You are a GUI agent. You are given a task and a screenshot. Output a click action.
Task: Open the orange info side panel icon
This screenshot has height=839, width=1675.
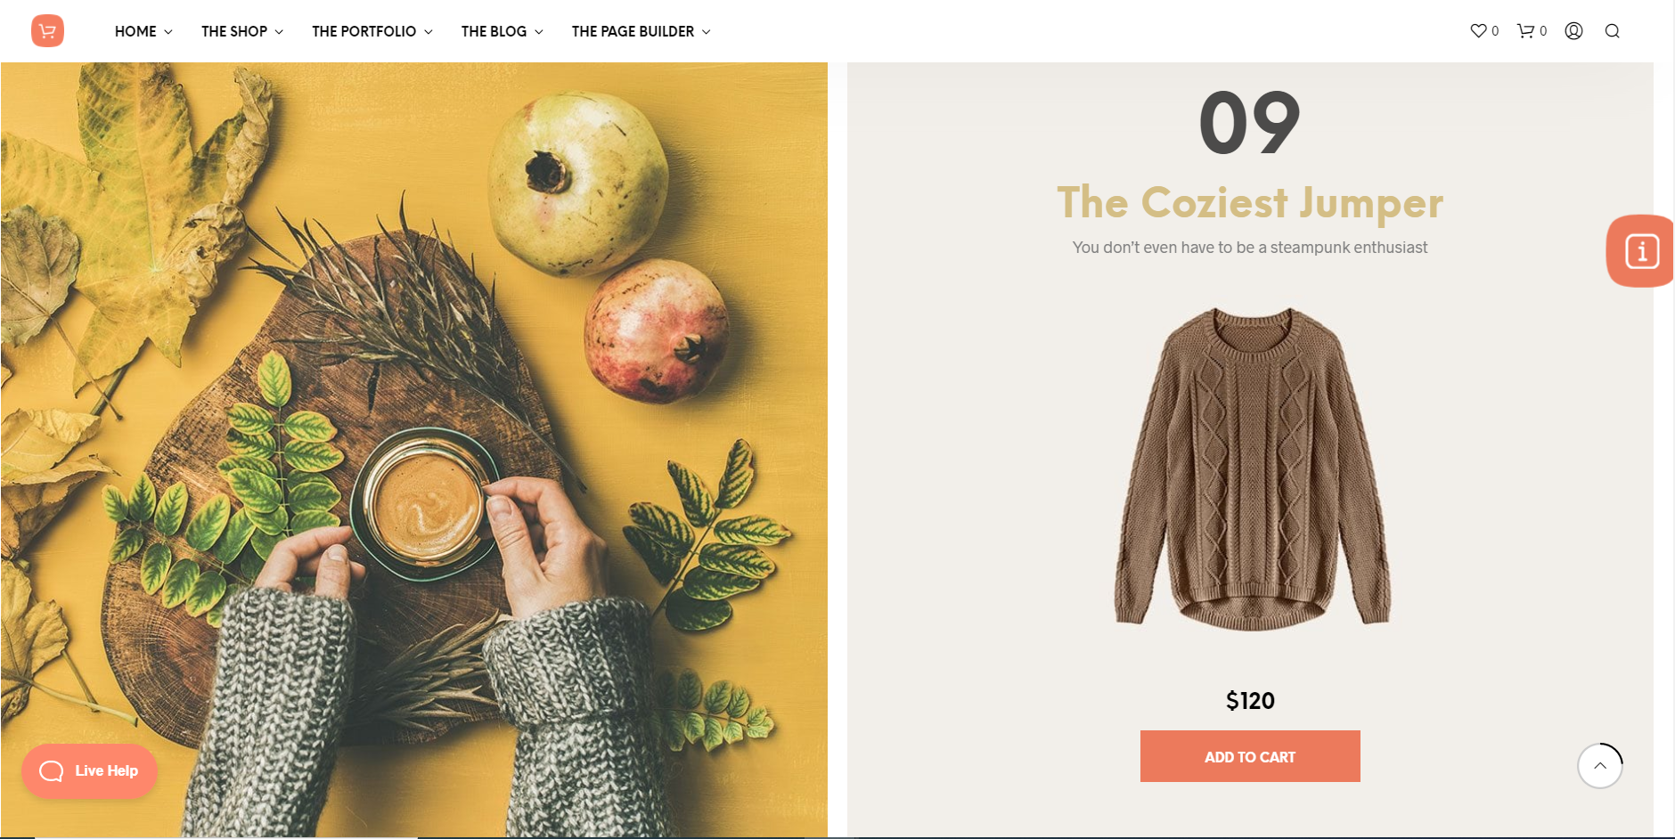(1641, 251)
